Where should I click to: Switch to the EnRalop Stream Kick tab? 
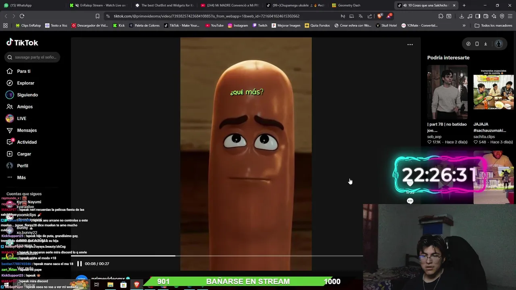99,5
